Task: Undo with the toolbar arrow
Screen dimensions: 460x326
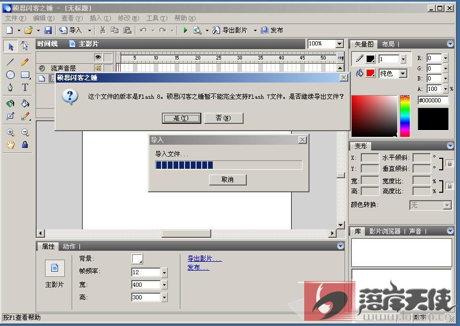Action: coord(143,30)
